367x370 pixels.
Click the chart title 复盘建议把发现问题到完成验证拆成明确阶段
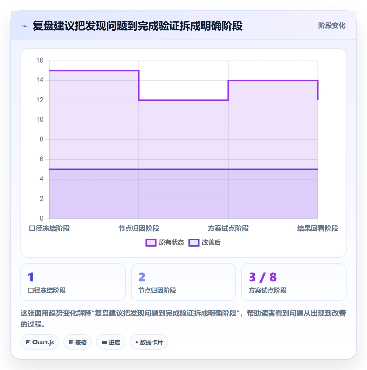(138, 26)
